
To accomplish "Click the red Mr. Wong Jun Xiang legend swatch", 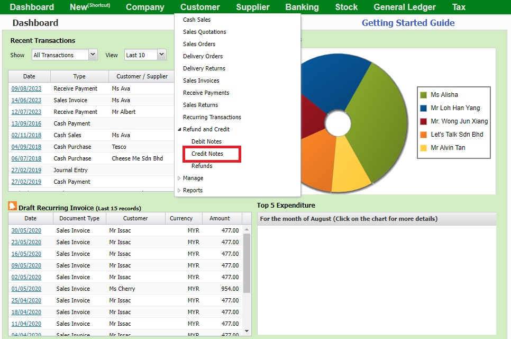I will pos(423,121).
